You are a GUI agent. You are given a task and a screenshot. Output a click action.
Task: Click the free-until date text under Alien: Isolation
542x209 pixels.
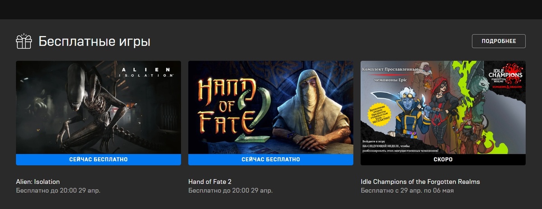pyautogui.click(x=58, y=190)
